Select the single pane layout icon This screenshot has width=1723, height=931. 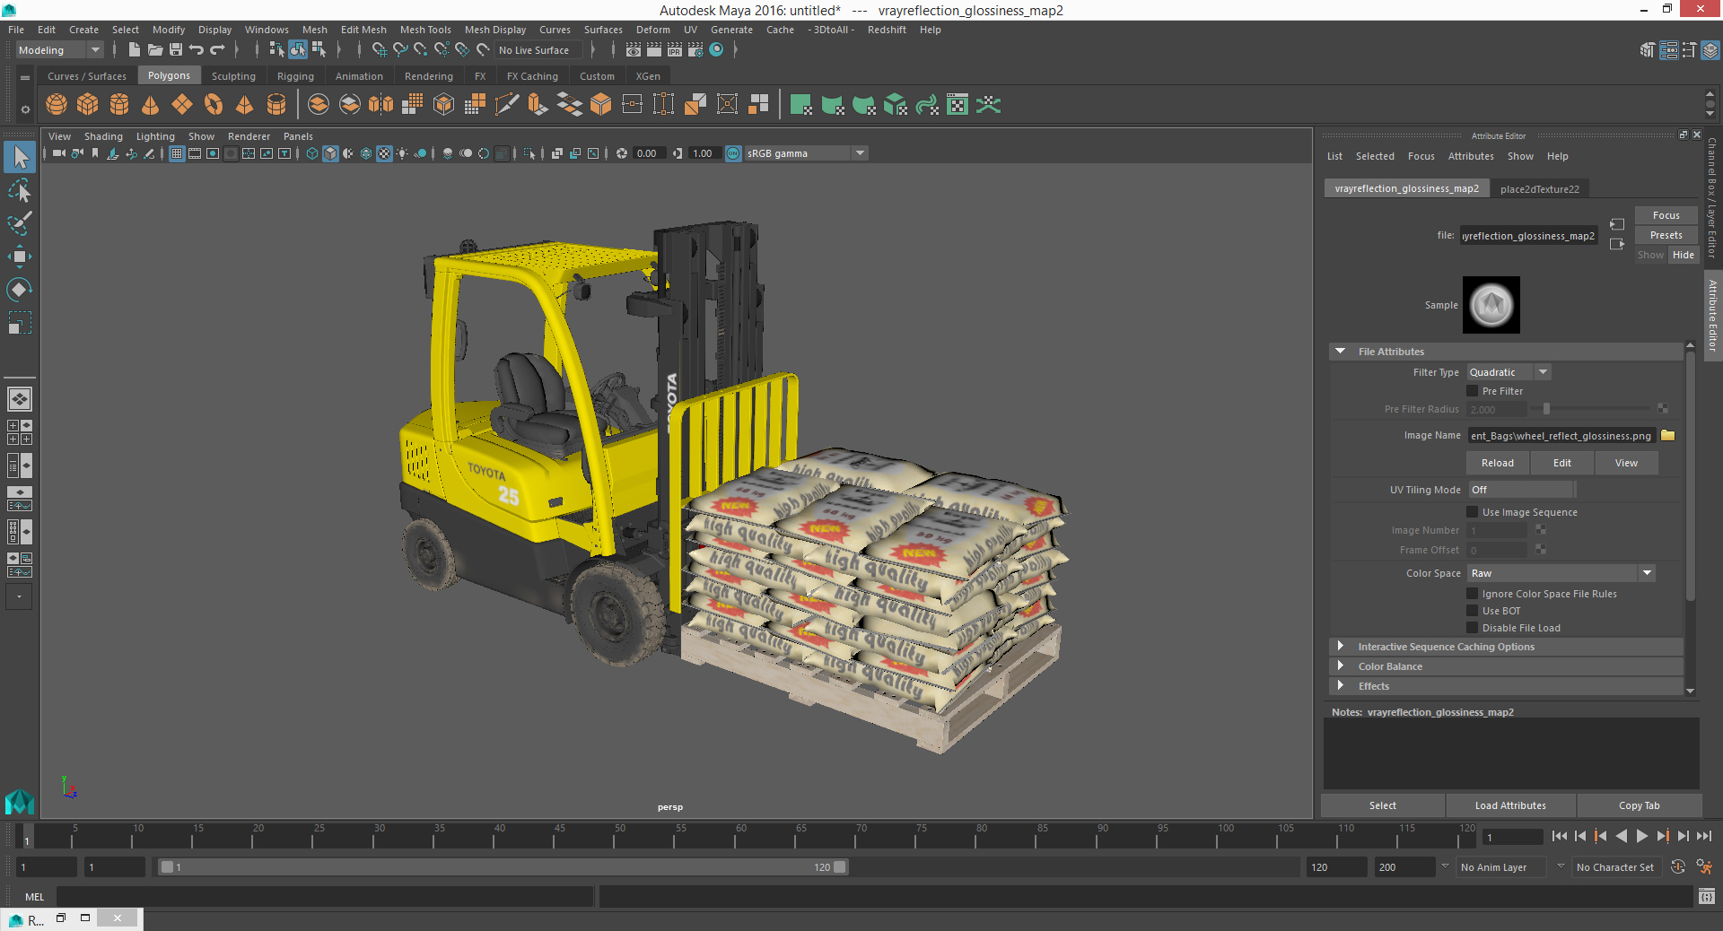tap(20, 398)
